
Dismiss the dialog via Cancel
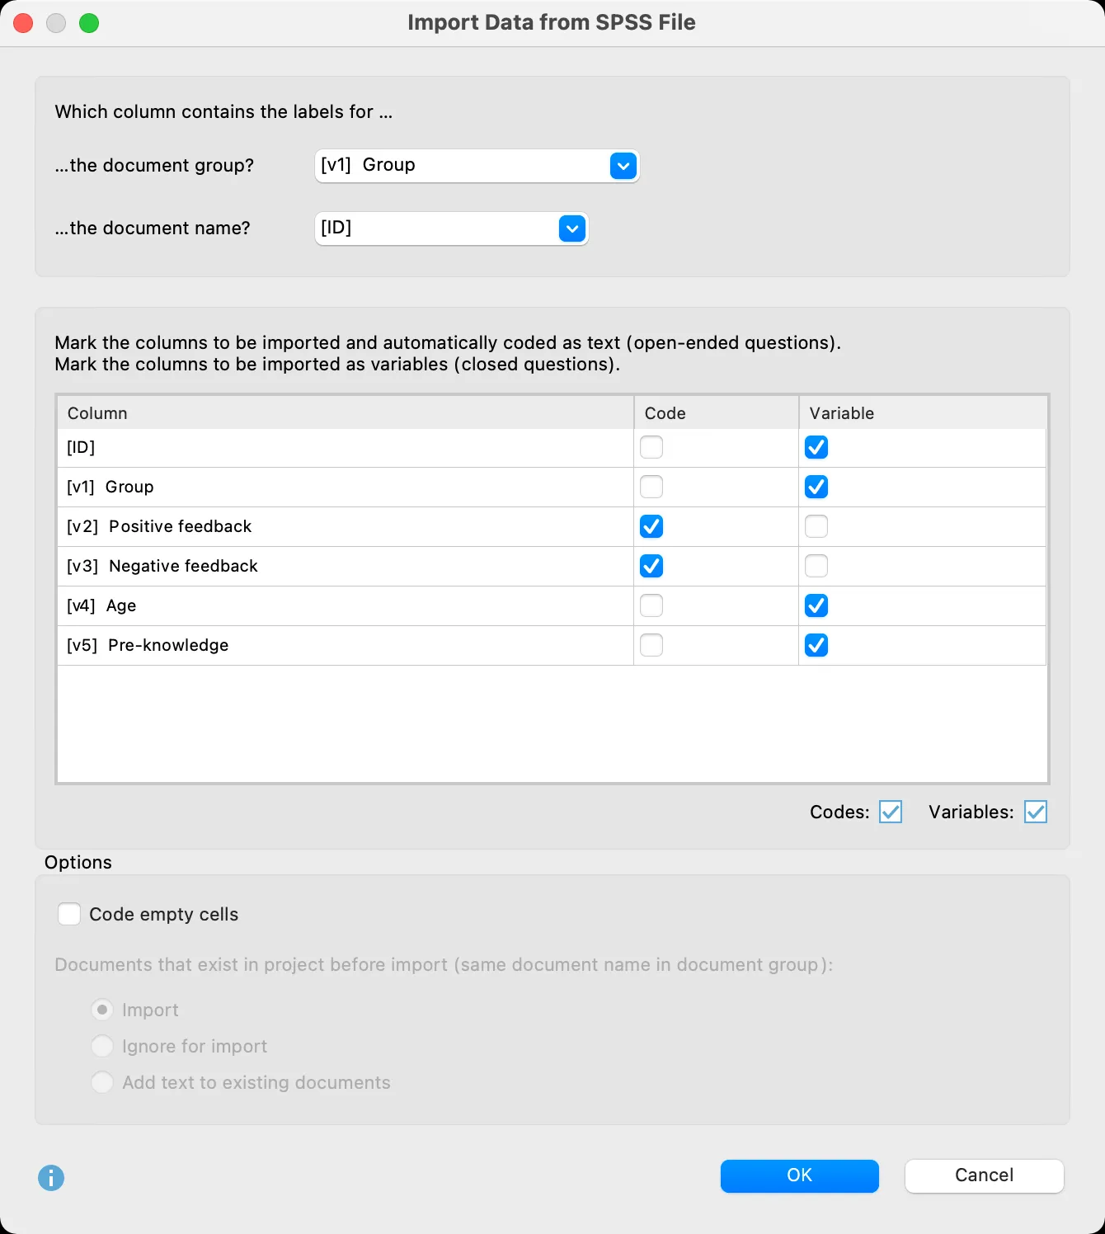[x=983, y=1175]
